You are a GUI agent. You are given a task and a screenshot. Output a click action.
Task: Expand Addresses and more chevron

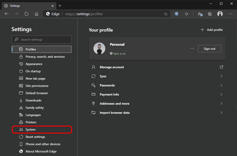click(221, 104)
